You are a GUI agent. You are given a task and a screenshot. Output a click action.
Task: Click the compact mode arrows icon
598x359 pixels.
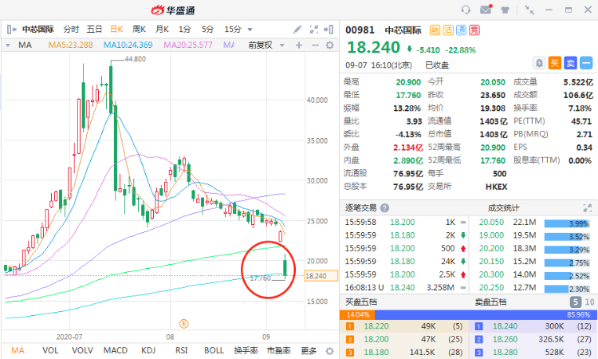click(x=529, y=10)
